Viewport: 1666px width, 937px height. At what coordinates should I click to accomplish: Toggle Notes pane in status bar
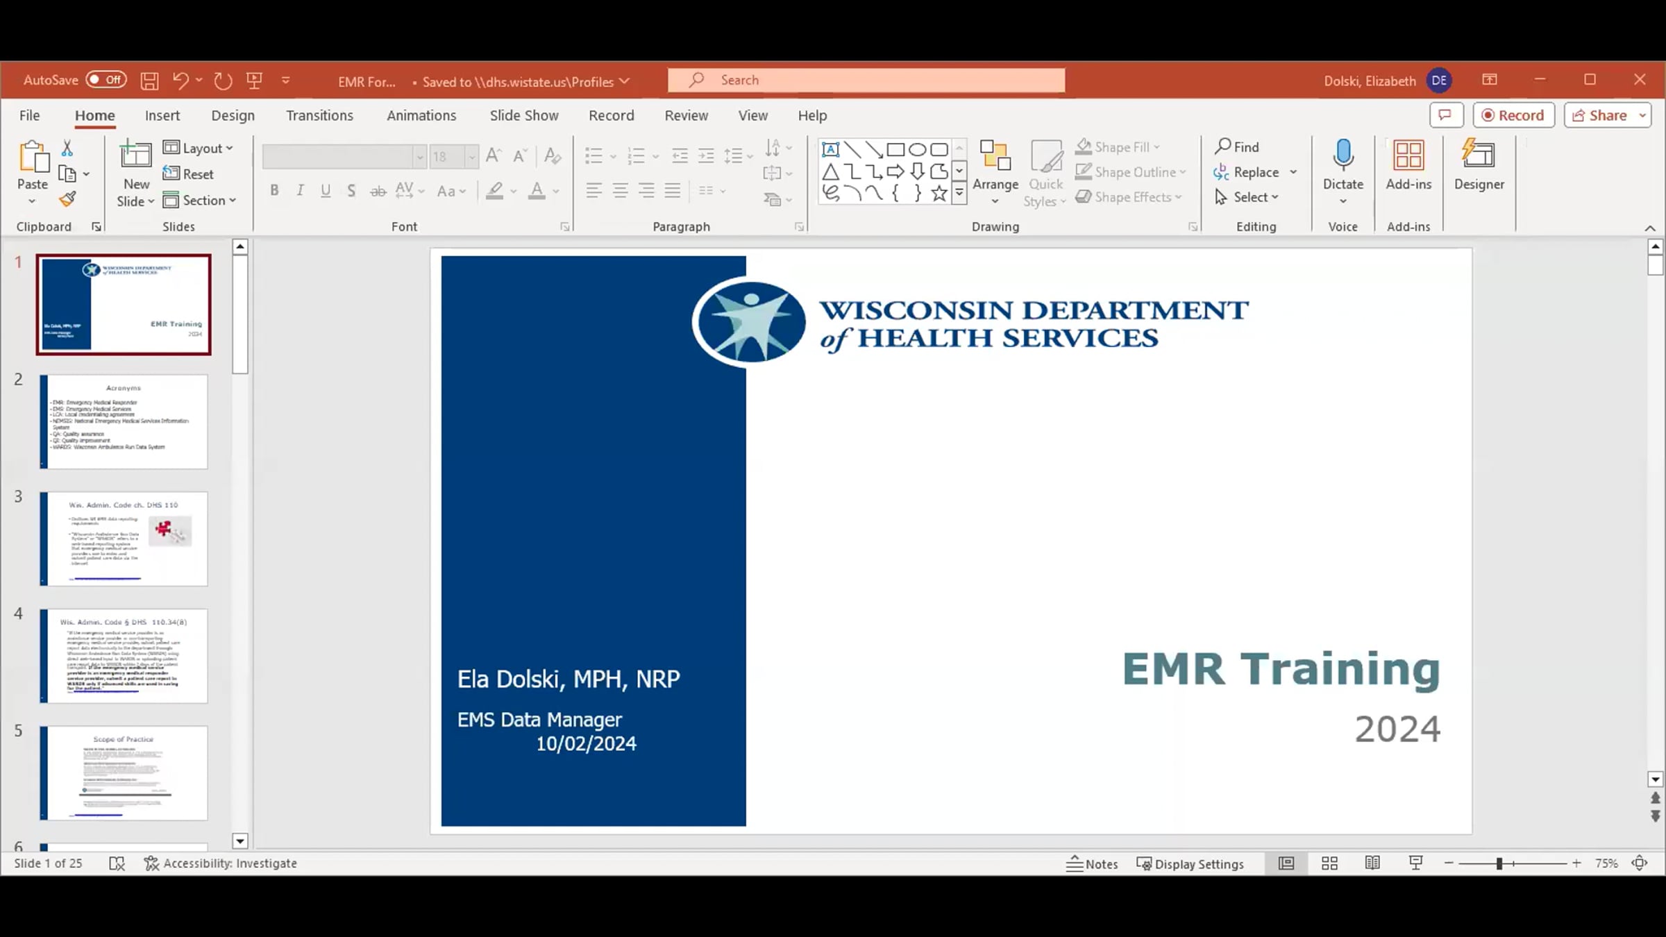1092,863
